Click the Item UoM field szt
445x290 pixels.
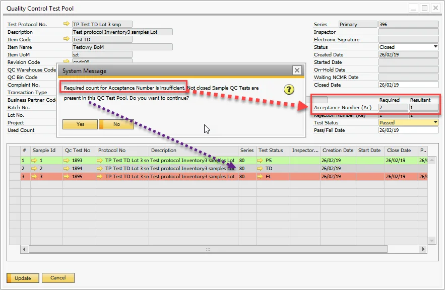point(102,54)
